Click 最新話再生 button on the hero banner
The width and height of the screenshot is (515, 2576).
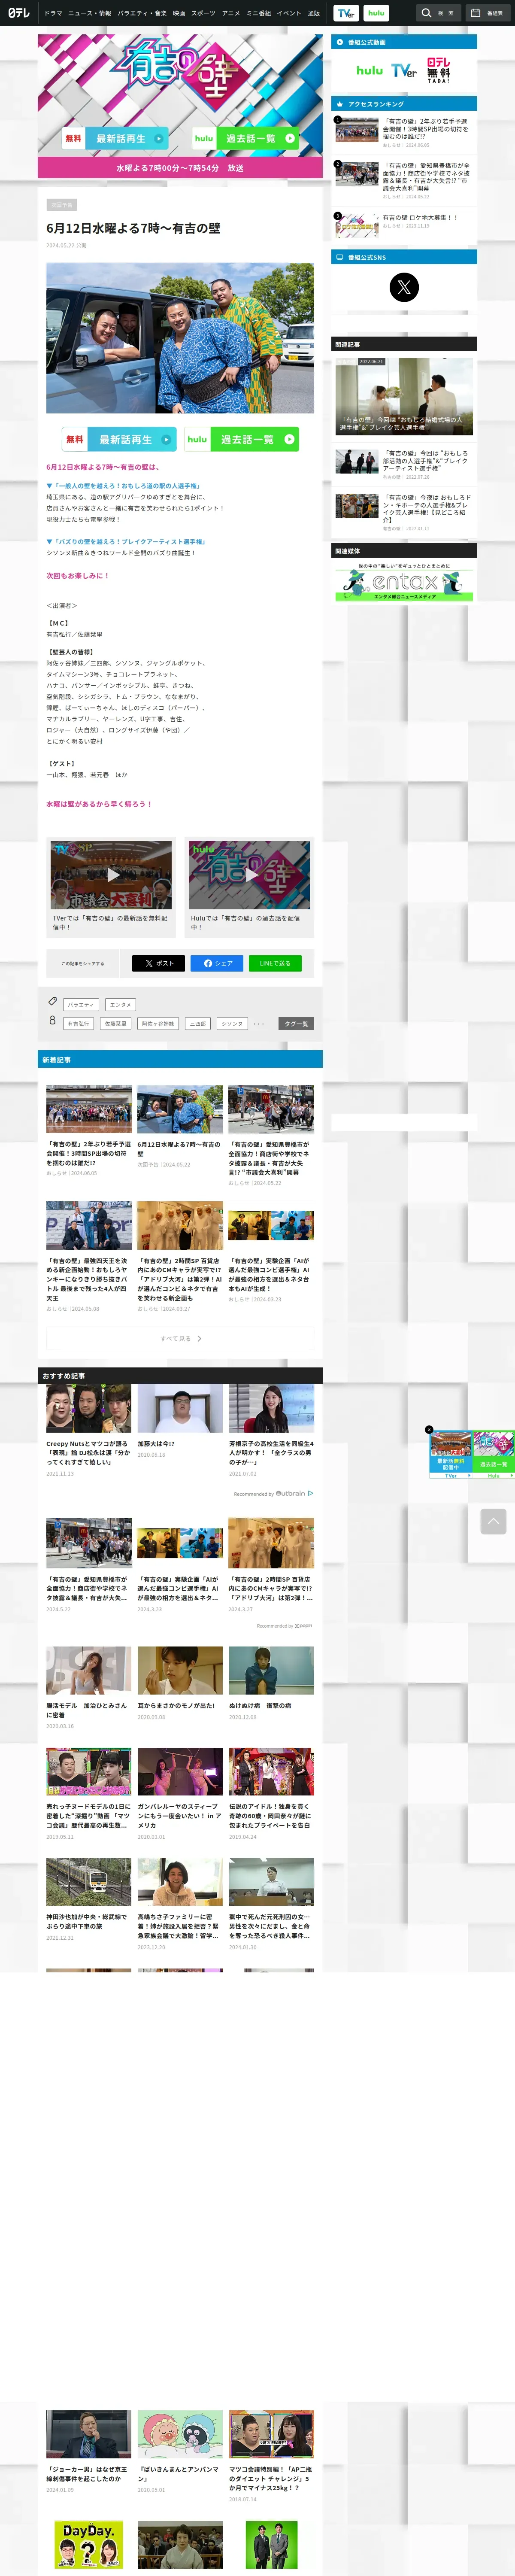pyautogui.click(x=115, y=138)
